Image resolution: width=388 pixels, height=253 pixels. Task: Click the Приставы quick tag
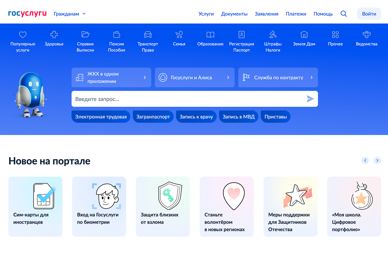click(276, 117)
